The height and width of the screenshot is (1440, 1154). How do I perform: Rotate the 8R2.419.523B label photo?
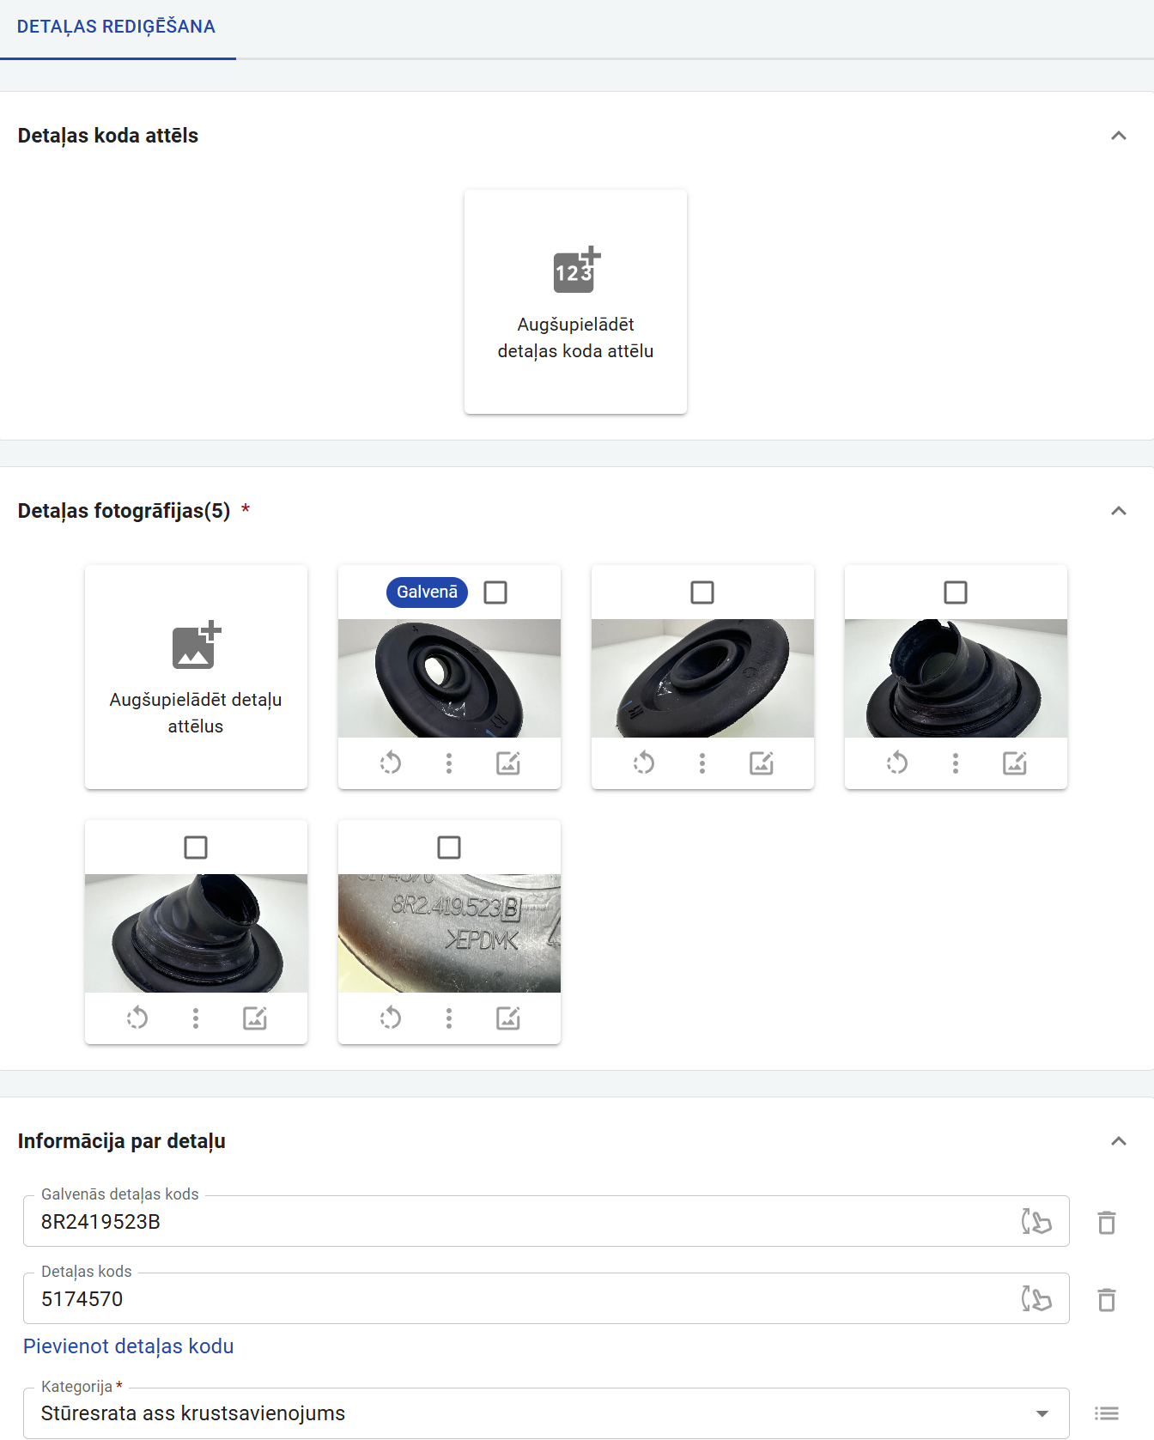click(x=391, y=1018)
